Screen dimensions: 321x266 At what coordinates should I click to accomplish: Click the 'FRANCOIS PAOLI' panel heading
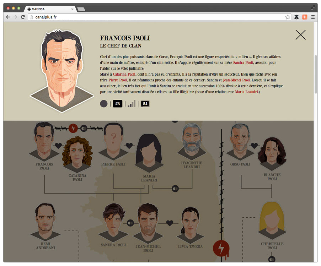click(x=125, y=38)
